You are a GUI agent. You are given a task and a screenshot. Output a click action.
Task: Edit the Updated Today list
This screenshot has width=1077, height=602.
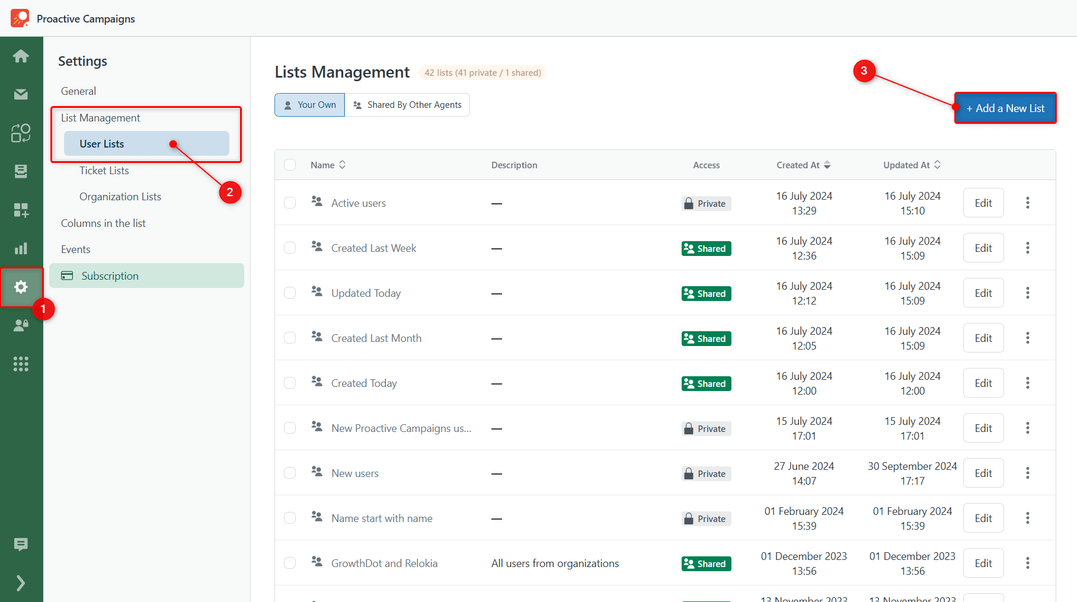click(983, 293)
